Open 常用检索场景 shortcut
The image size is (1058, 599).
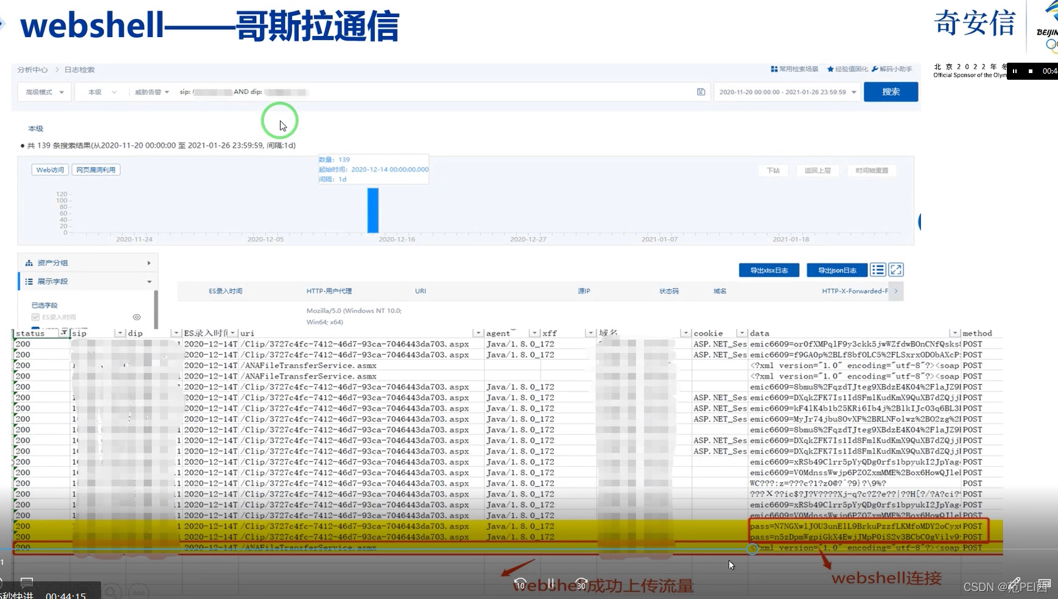(794, 69)
